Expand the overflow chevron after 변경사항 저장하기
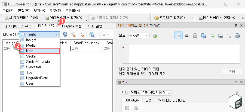 coord(149,18)
